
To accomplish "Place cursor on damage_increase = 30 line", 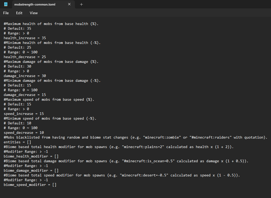I will (x=25, y=76).
